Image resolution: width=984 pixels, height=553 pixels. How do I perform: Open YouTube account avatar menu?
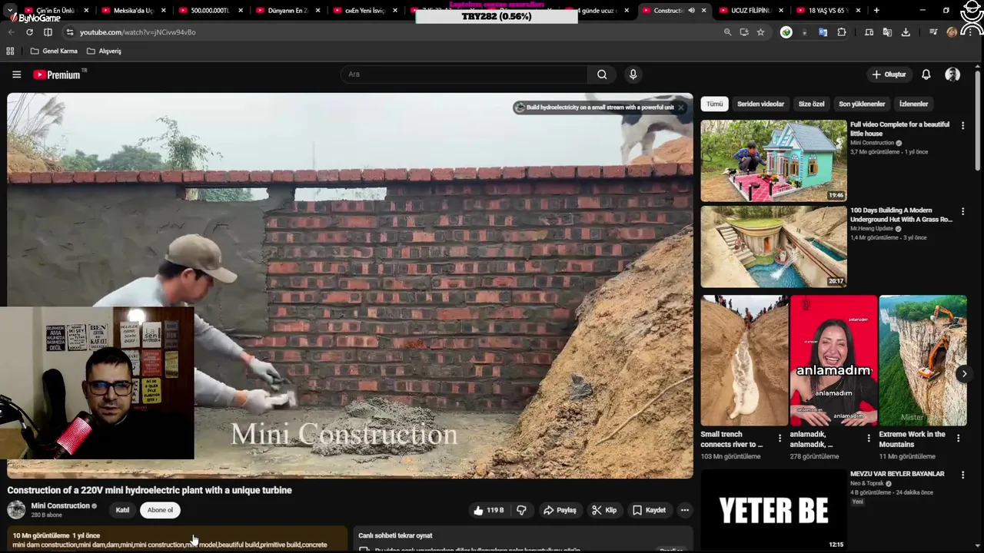click(x=952, y=75)
